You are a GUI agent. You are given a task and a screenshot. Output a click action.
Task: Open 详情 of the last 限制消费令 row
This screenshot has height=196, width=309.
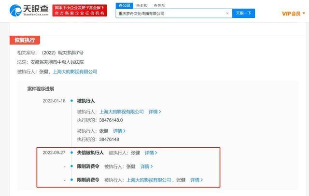(x=197, y=180)
